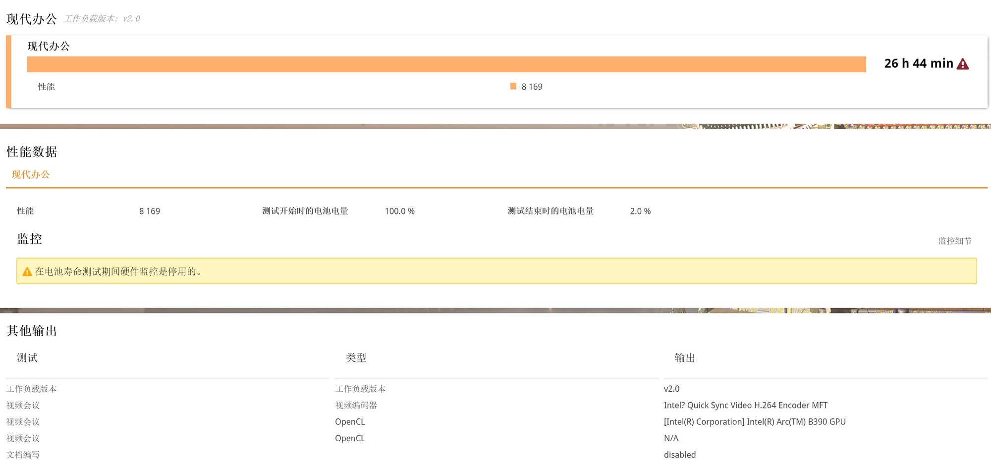Click the 输出 column header
This screenshot has width=991, height=464.
pos(685,358)
